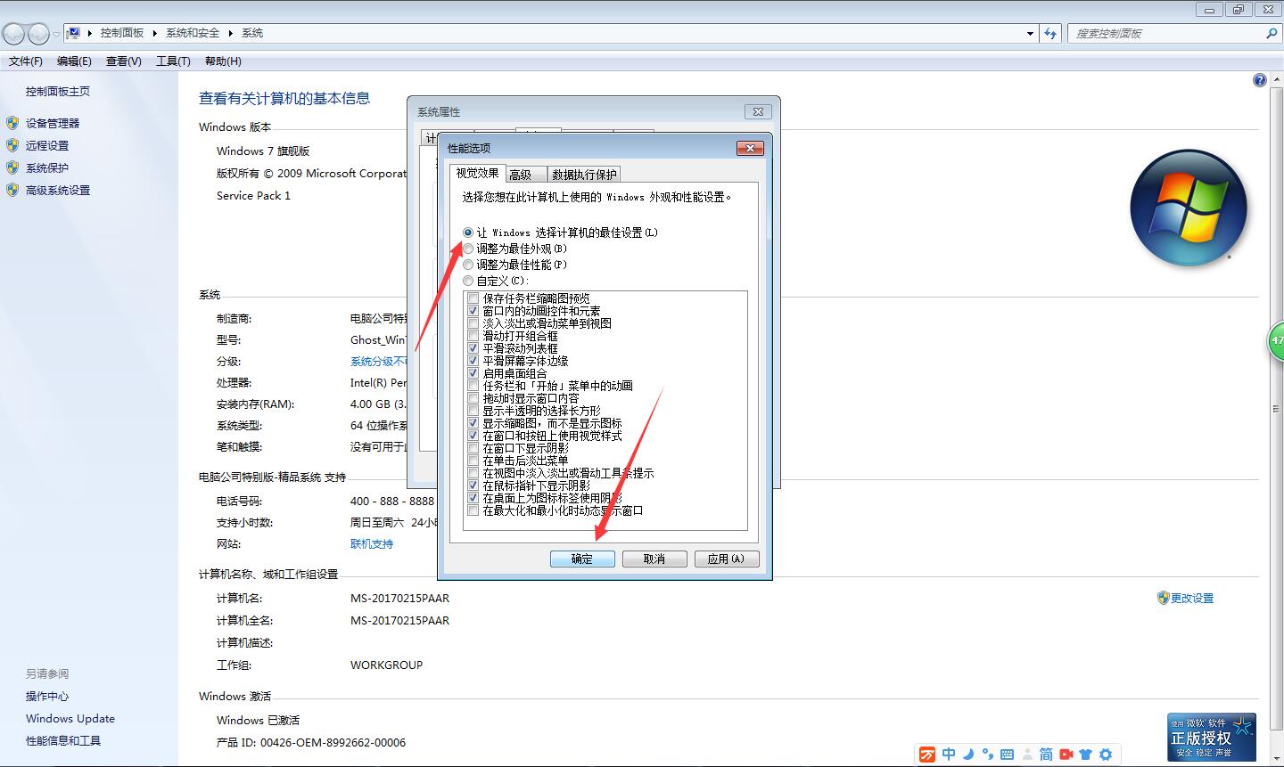Open the 文件(F) menu
The image size is (1284, 767).
[26, 61]
